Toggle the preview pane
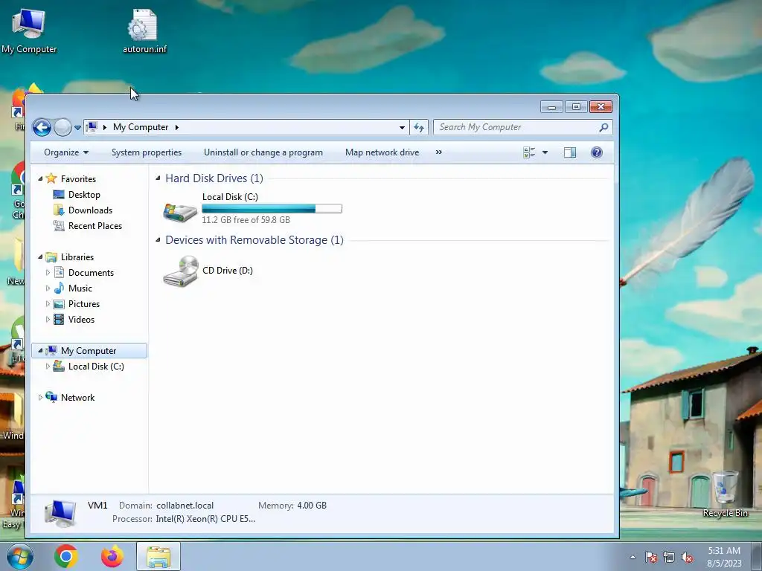Image resolution: width=762 pixels, height=571 pixels. coord(570,152)
